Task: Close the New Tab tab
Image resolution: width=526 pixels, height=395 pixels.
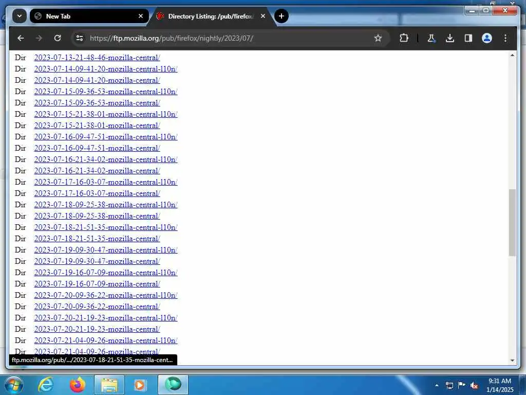Action: 141,16
